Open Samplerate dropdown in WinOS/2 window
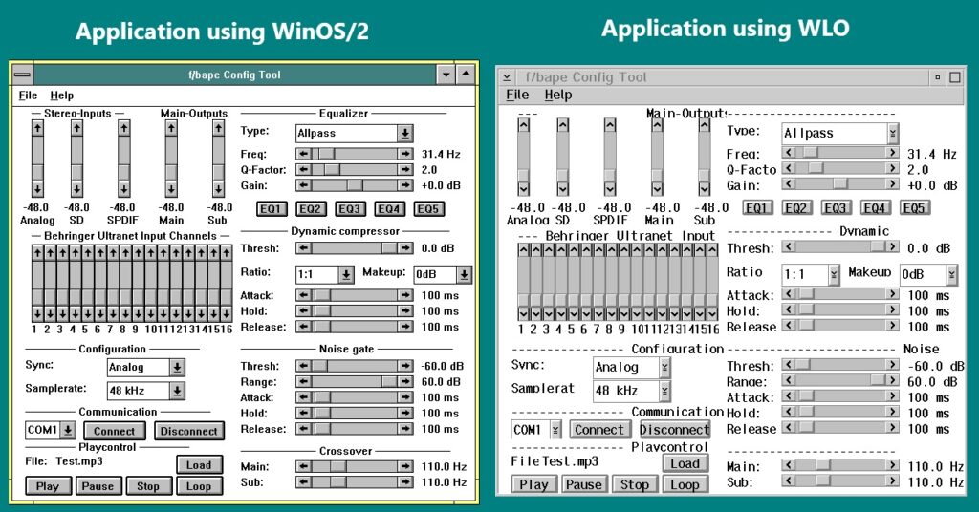 (177, 391)
